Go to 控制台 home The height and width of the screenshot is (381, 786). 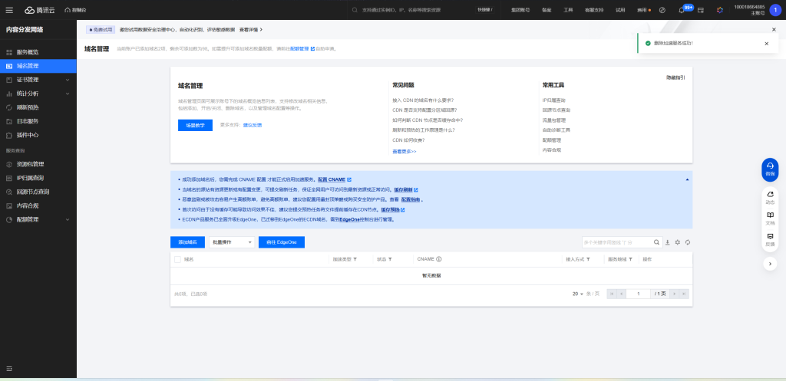pyautogui.click(x=75, y=10)
